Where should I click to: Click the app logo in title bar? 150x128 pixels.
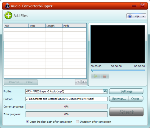[x=7, y=6]
